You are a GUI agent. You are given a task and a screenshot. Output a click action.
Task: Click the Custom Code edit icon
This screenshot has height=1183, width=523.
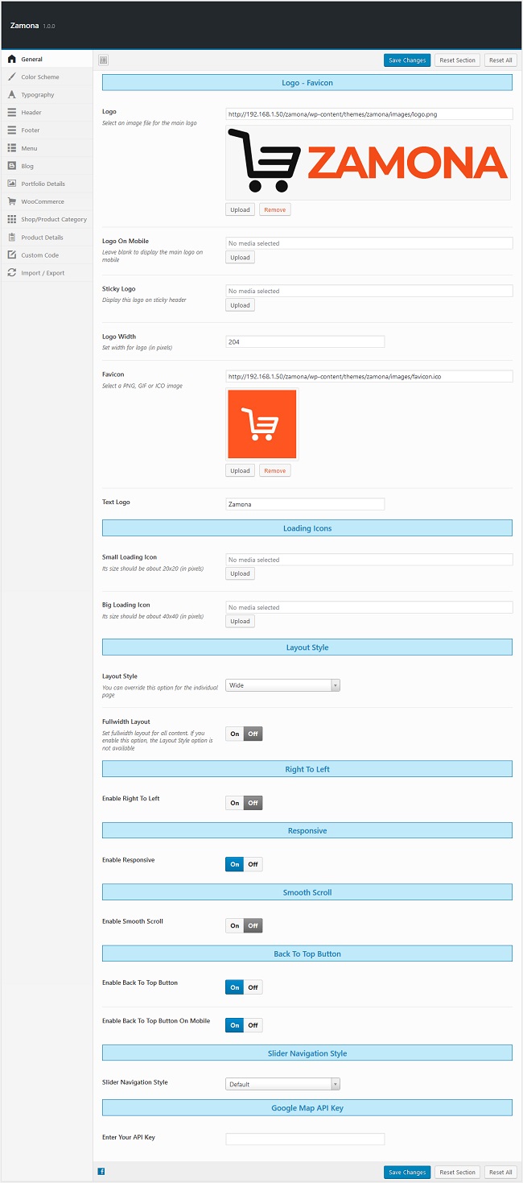11,255
